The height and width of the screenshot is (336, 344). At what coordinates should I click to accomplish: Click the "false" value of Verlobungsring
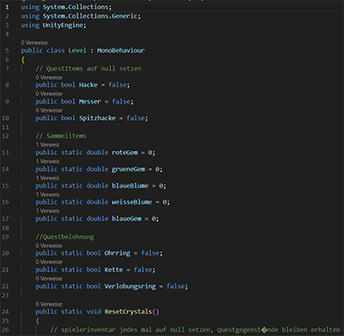175,286
